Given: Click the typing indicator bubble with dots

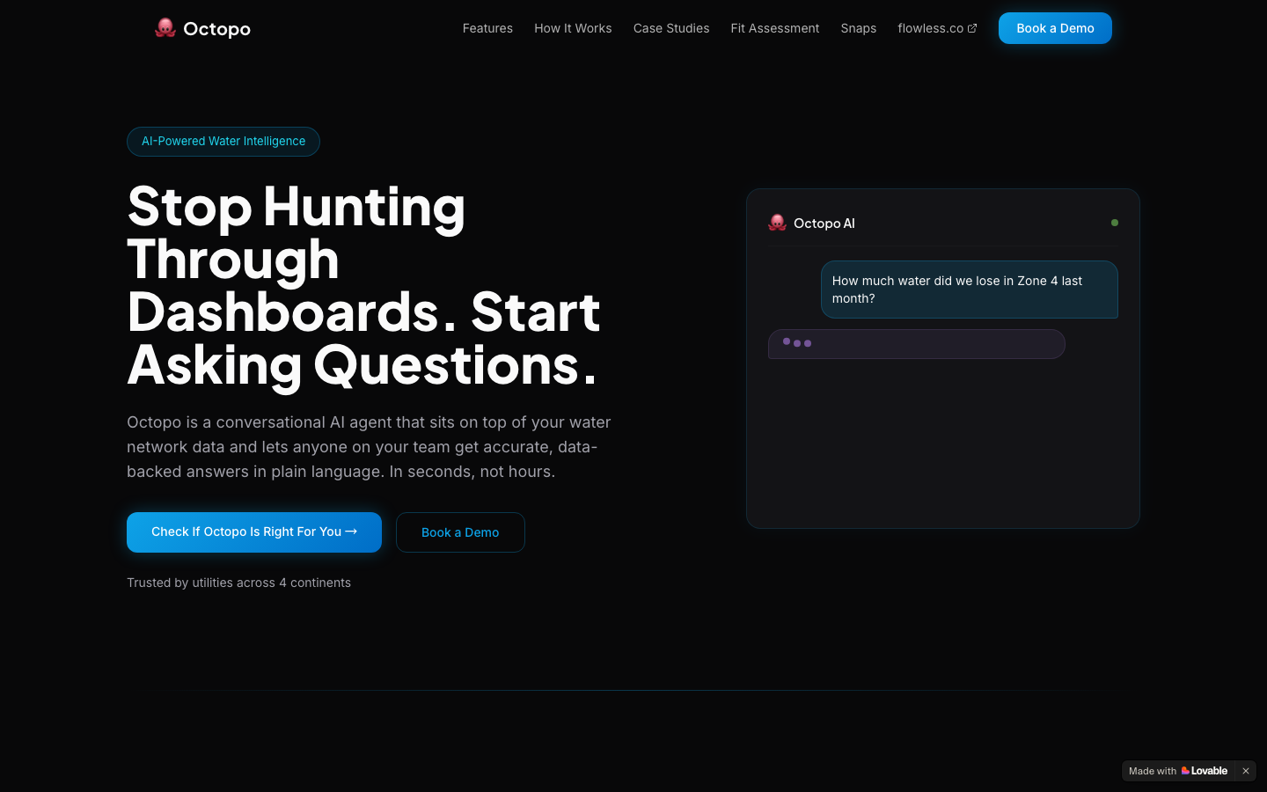Looking at the screenshot, I should coord(917,344).
